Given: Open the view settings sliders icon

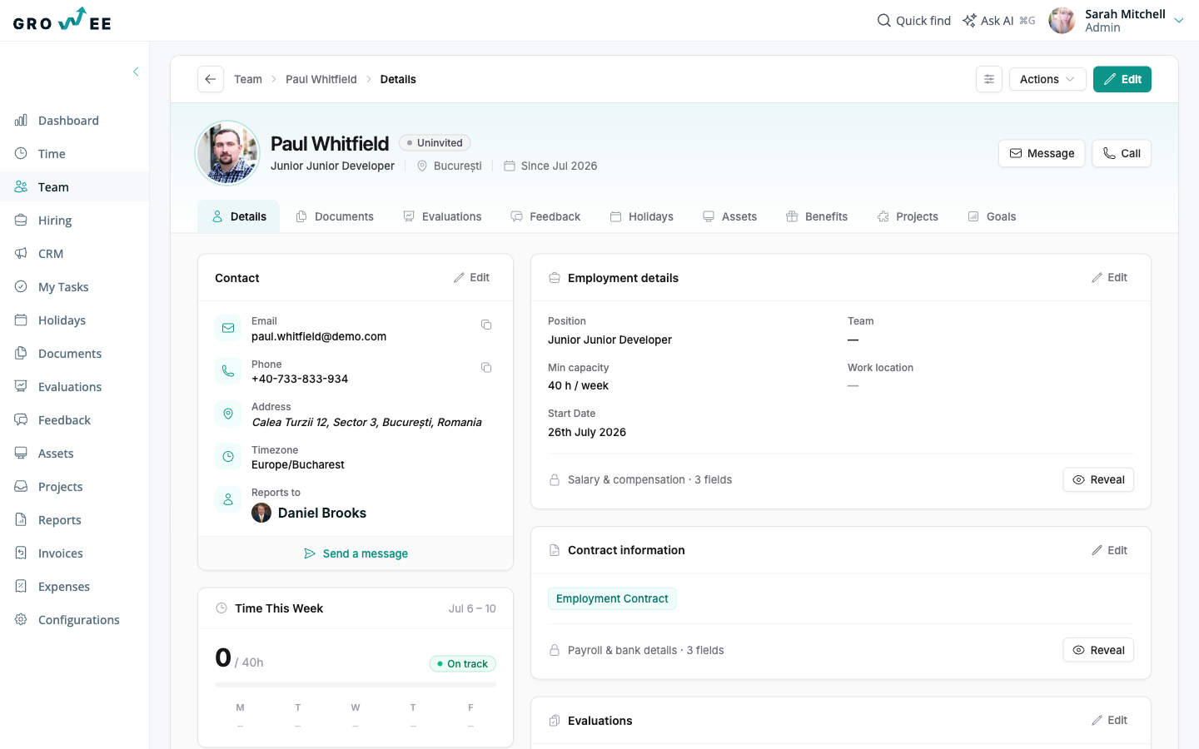Looking at the screenshot, I should pos(989,79).
